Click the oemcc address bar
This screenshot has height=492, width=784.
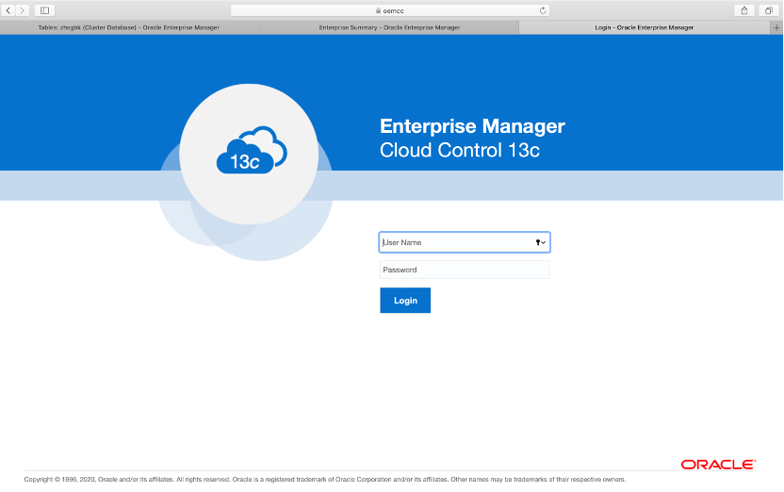click(x=390, y=10)
